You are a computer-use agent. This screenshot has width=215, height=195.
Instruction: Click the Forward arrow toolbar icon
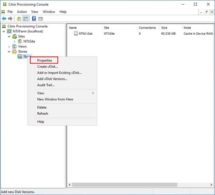click(10, 19)
